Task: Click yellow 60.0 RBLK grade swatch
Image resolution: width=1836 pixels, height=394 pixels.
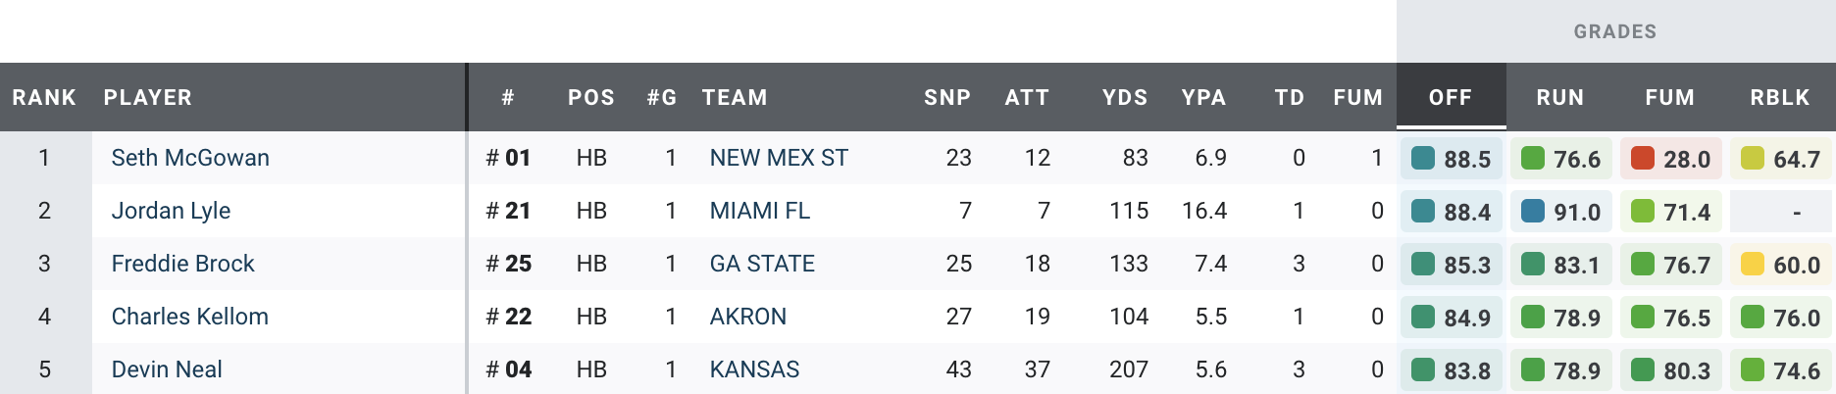Action: point(1753,264)
